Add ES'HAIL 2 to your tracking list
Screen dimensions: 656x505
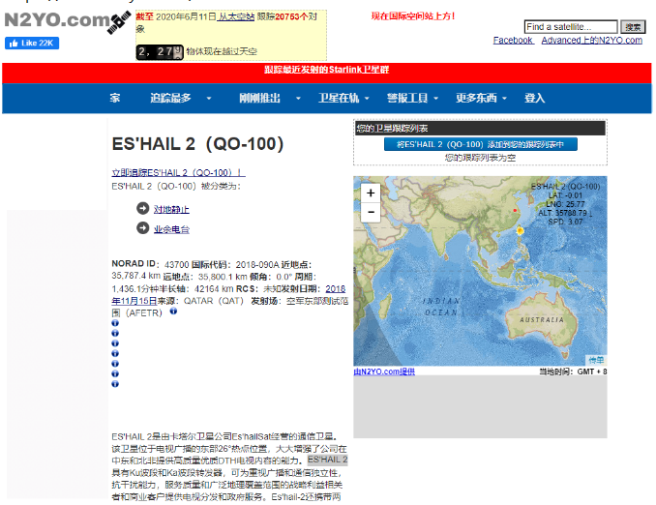[x=481, y=144]
